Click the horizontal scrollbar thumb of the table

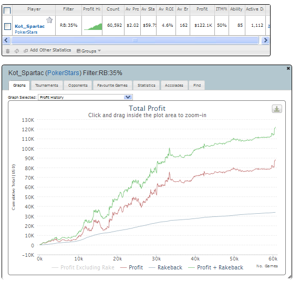coord(135,40)
